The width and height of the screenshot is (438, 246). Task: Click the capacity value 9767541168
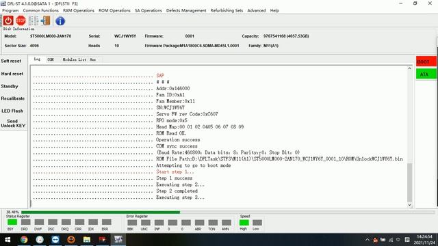286,36
